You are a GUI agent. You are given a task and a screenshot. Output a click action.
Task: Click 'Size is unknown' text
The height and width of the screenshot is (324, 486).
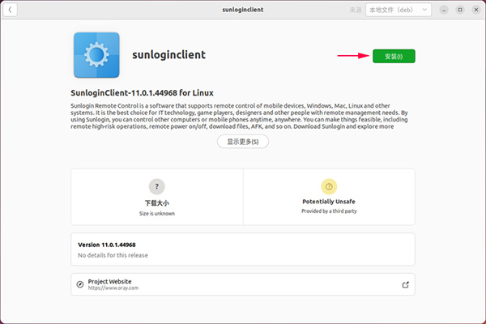pos(157,213)
